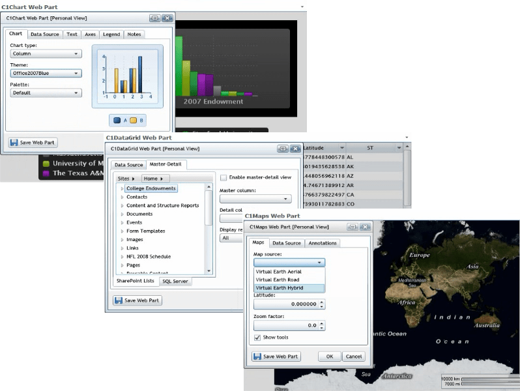The height and width of the screenshot is (391, 520).
Task: Open the Chart type Column dropdown
Action: [46, 53]
